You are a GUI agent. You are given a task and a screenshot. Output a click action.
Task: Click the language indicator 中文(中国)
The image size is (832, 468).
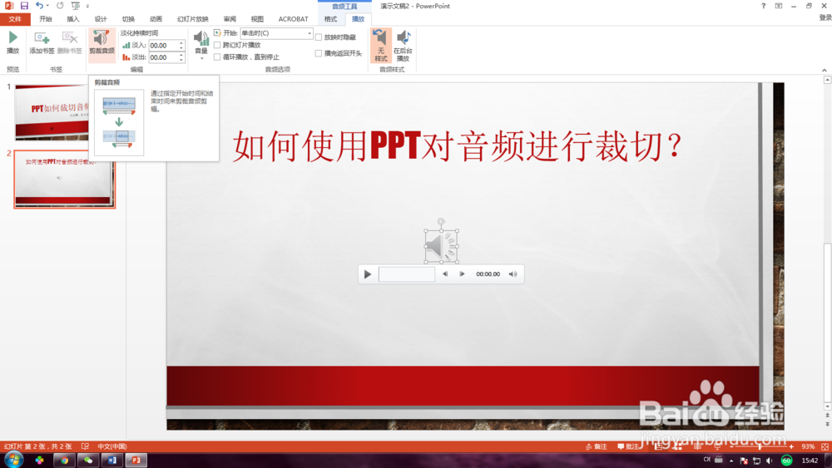112,446
